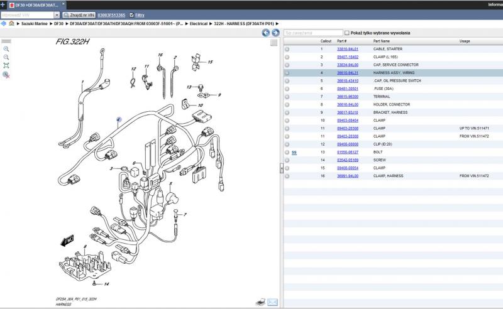Go to previous figure arrow
This screenshot has height=309, width=503.
click(267, 33)
